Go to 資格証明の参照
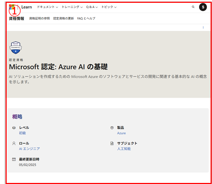The height and width of the screenshot is (184, 212). coord(39,19)
